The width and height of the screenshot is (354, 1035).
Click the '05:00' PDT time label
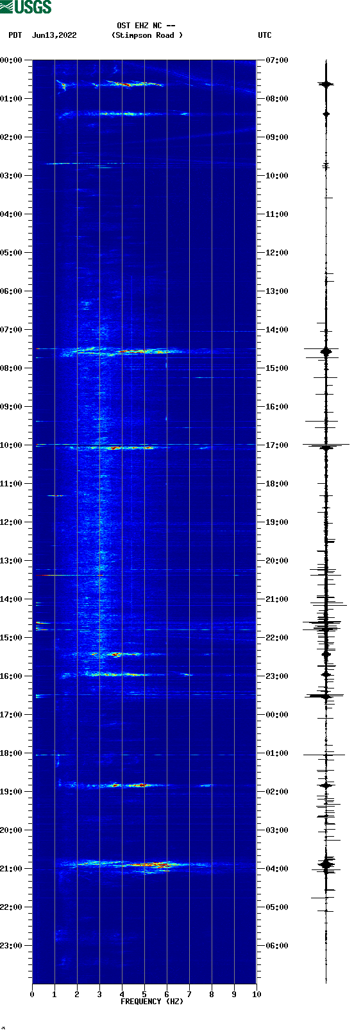(x=11, y=253)
